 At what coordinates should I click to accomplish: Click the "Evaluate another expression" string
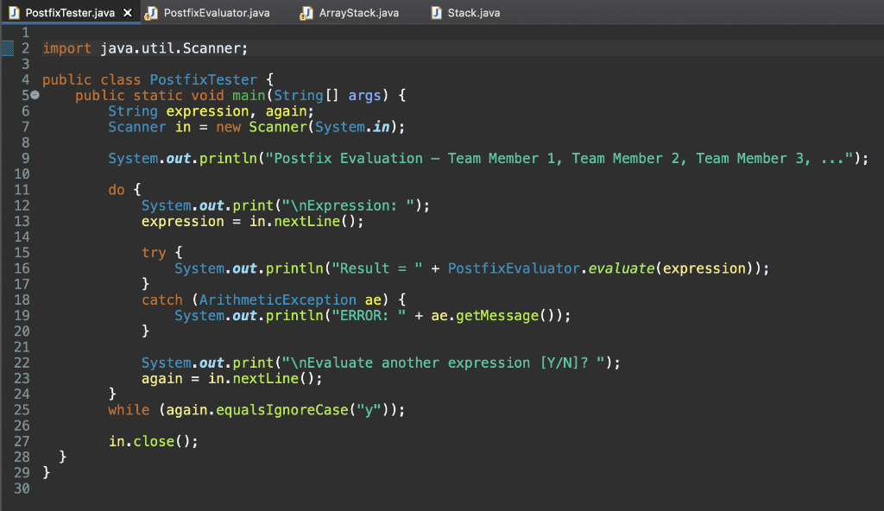[x=443, y=363]
